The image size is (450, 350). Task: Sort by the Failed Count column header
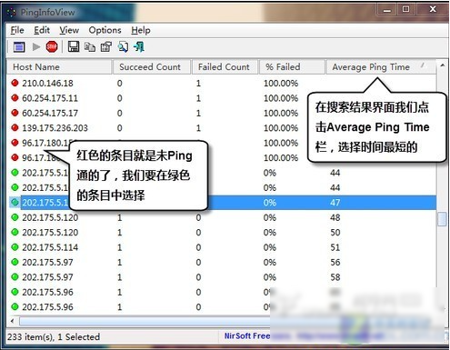pyautogui.click(x=225, y=67)
